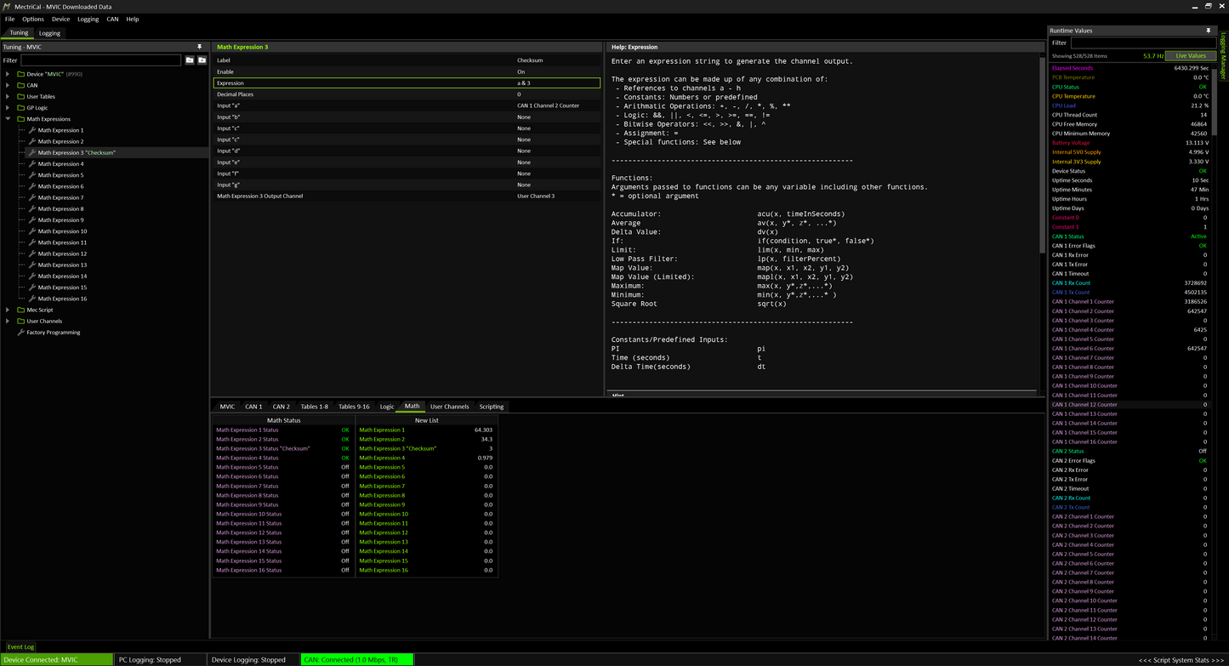
Task: Click the Math Expressions folder icon
Action: point(21,119)
